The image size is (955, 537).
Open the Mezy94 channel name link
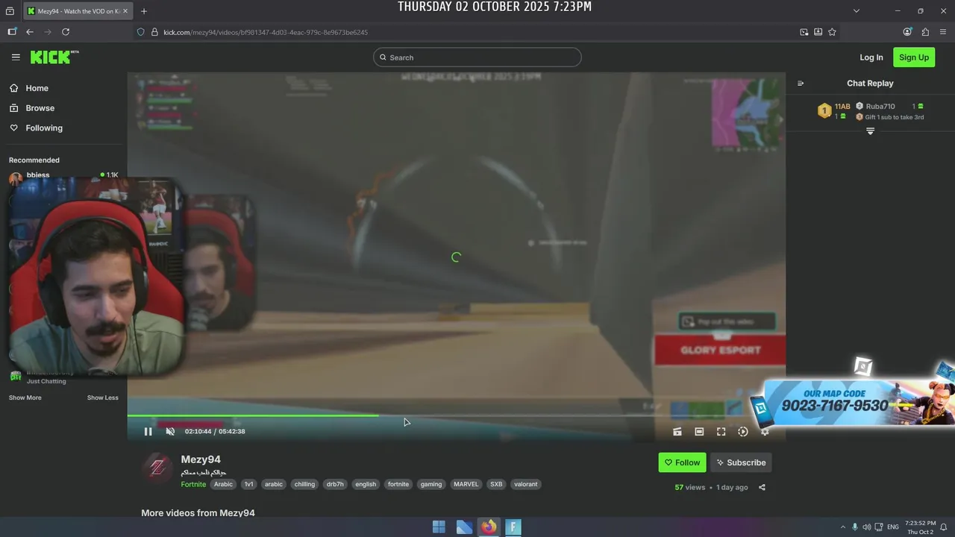(x=201, y=459)
